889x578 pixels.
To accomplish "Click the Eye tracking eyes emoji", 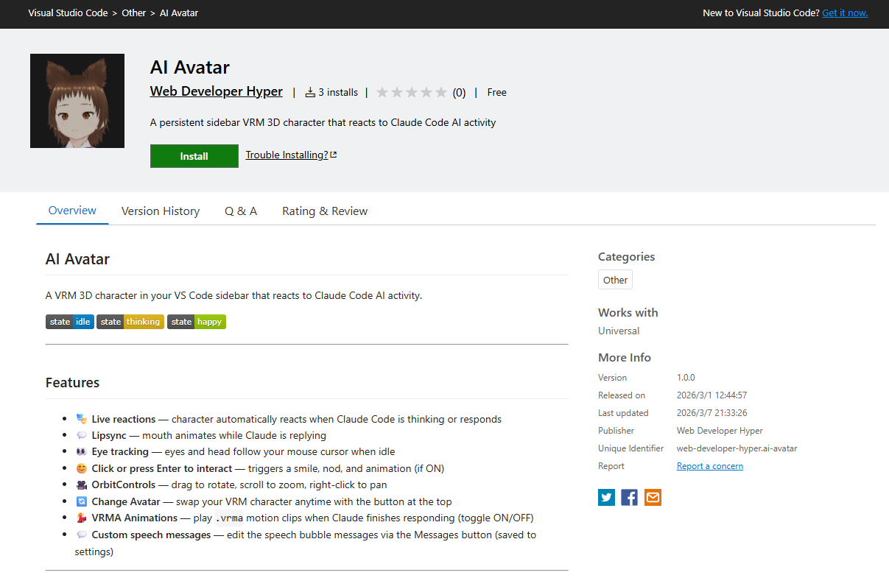I will (82, 451).
